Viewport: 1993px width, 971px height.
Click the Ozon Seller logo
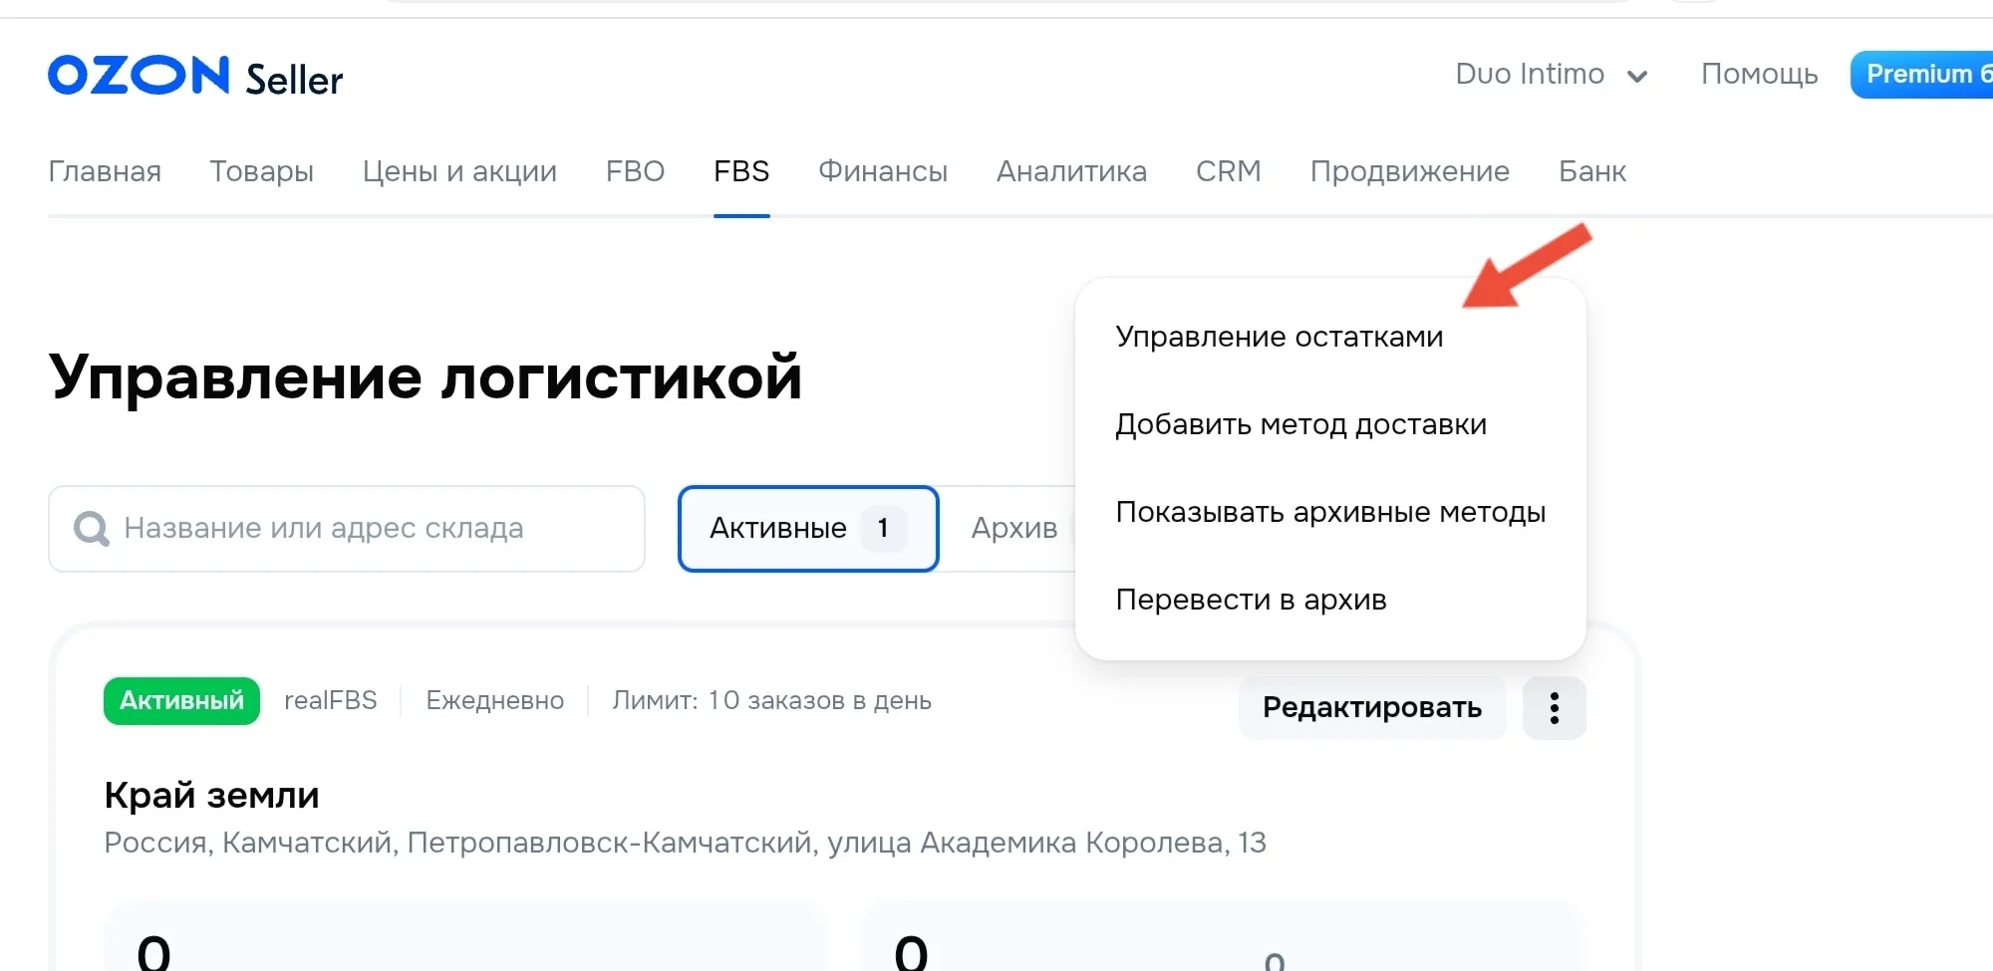tap(195, 77)
